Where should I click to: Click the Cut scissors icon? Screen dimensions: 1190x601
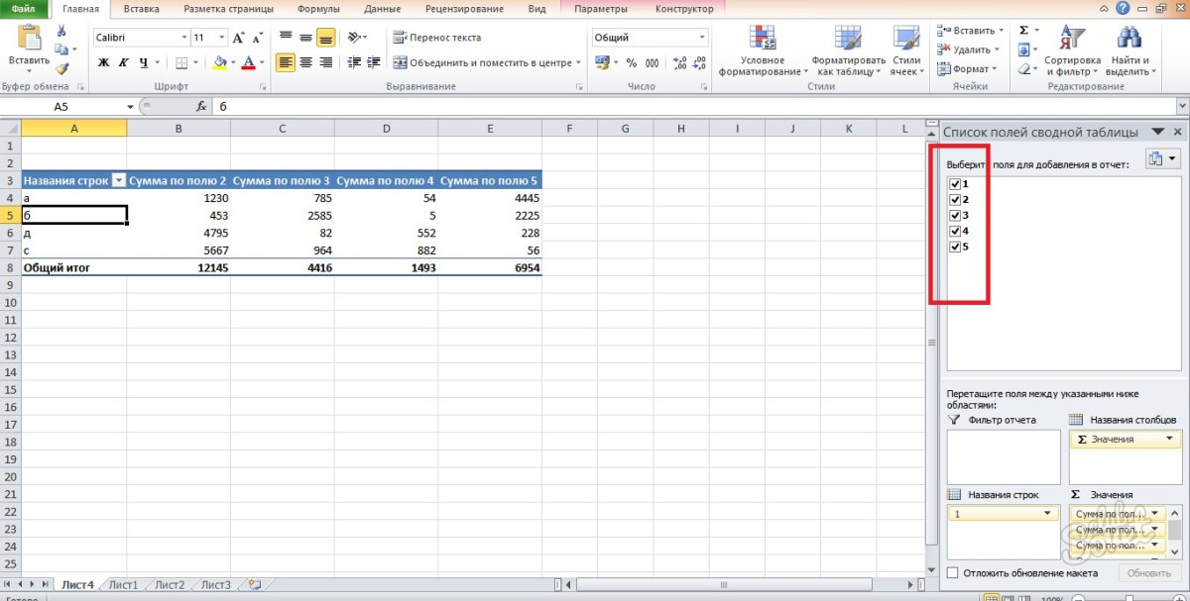coord(61,32)
